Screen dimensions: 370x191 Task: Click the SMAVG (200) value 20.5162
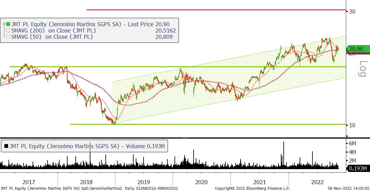[166, 30]
